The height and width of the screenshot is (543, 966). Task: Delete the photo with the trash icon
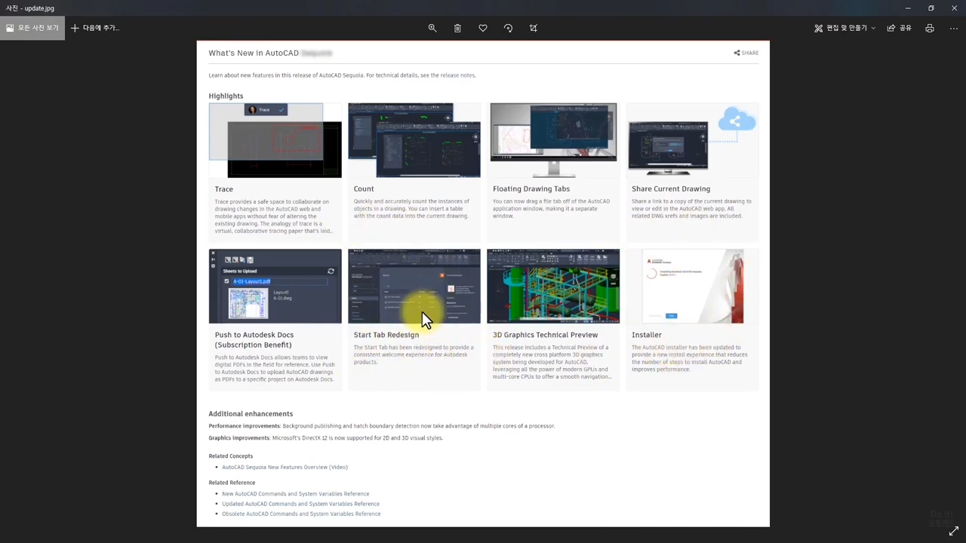(457, 28)
